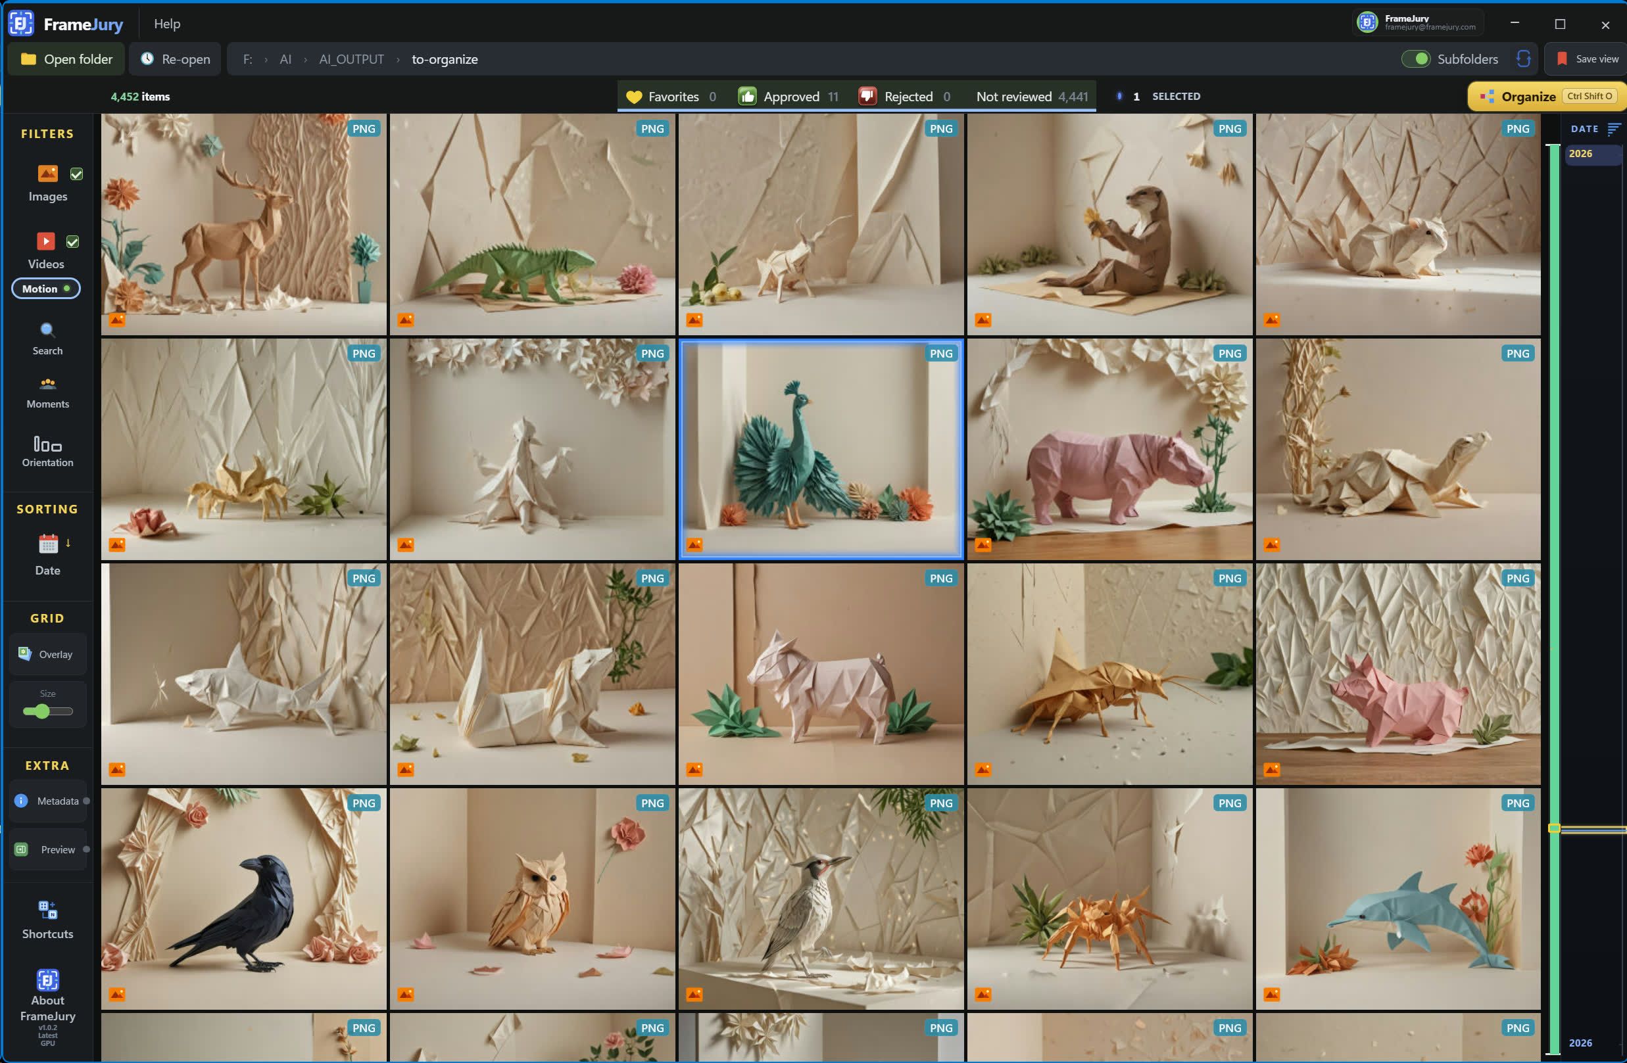Click the PNG badge on the shark image
Image resolution: width=1627 pixels, height=1063 pixels.
tap(364, 578)
